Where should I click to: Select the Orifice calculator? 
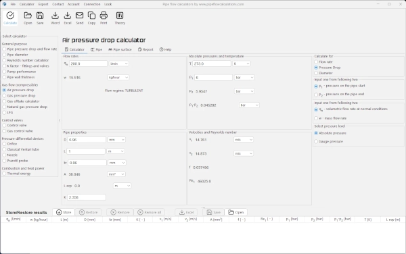[9, 144]
